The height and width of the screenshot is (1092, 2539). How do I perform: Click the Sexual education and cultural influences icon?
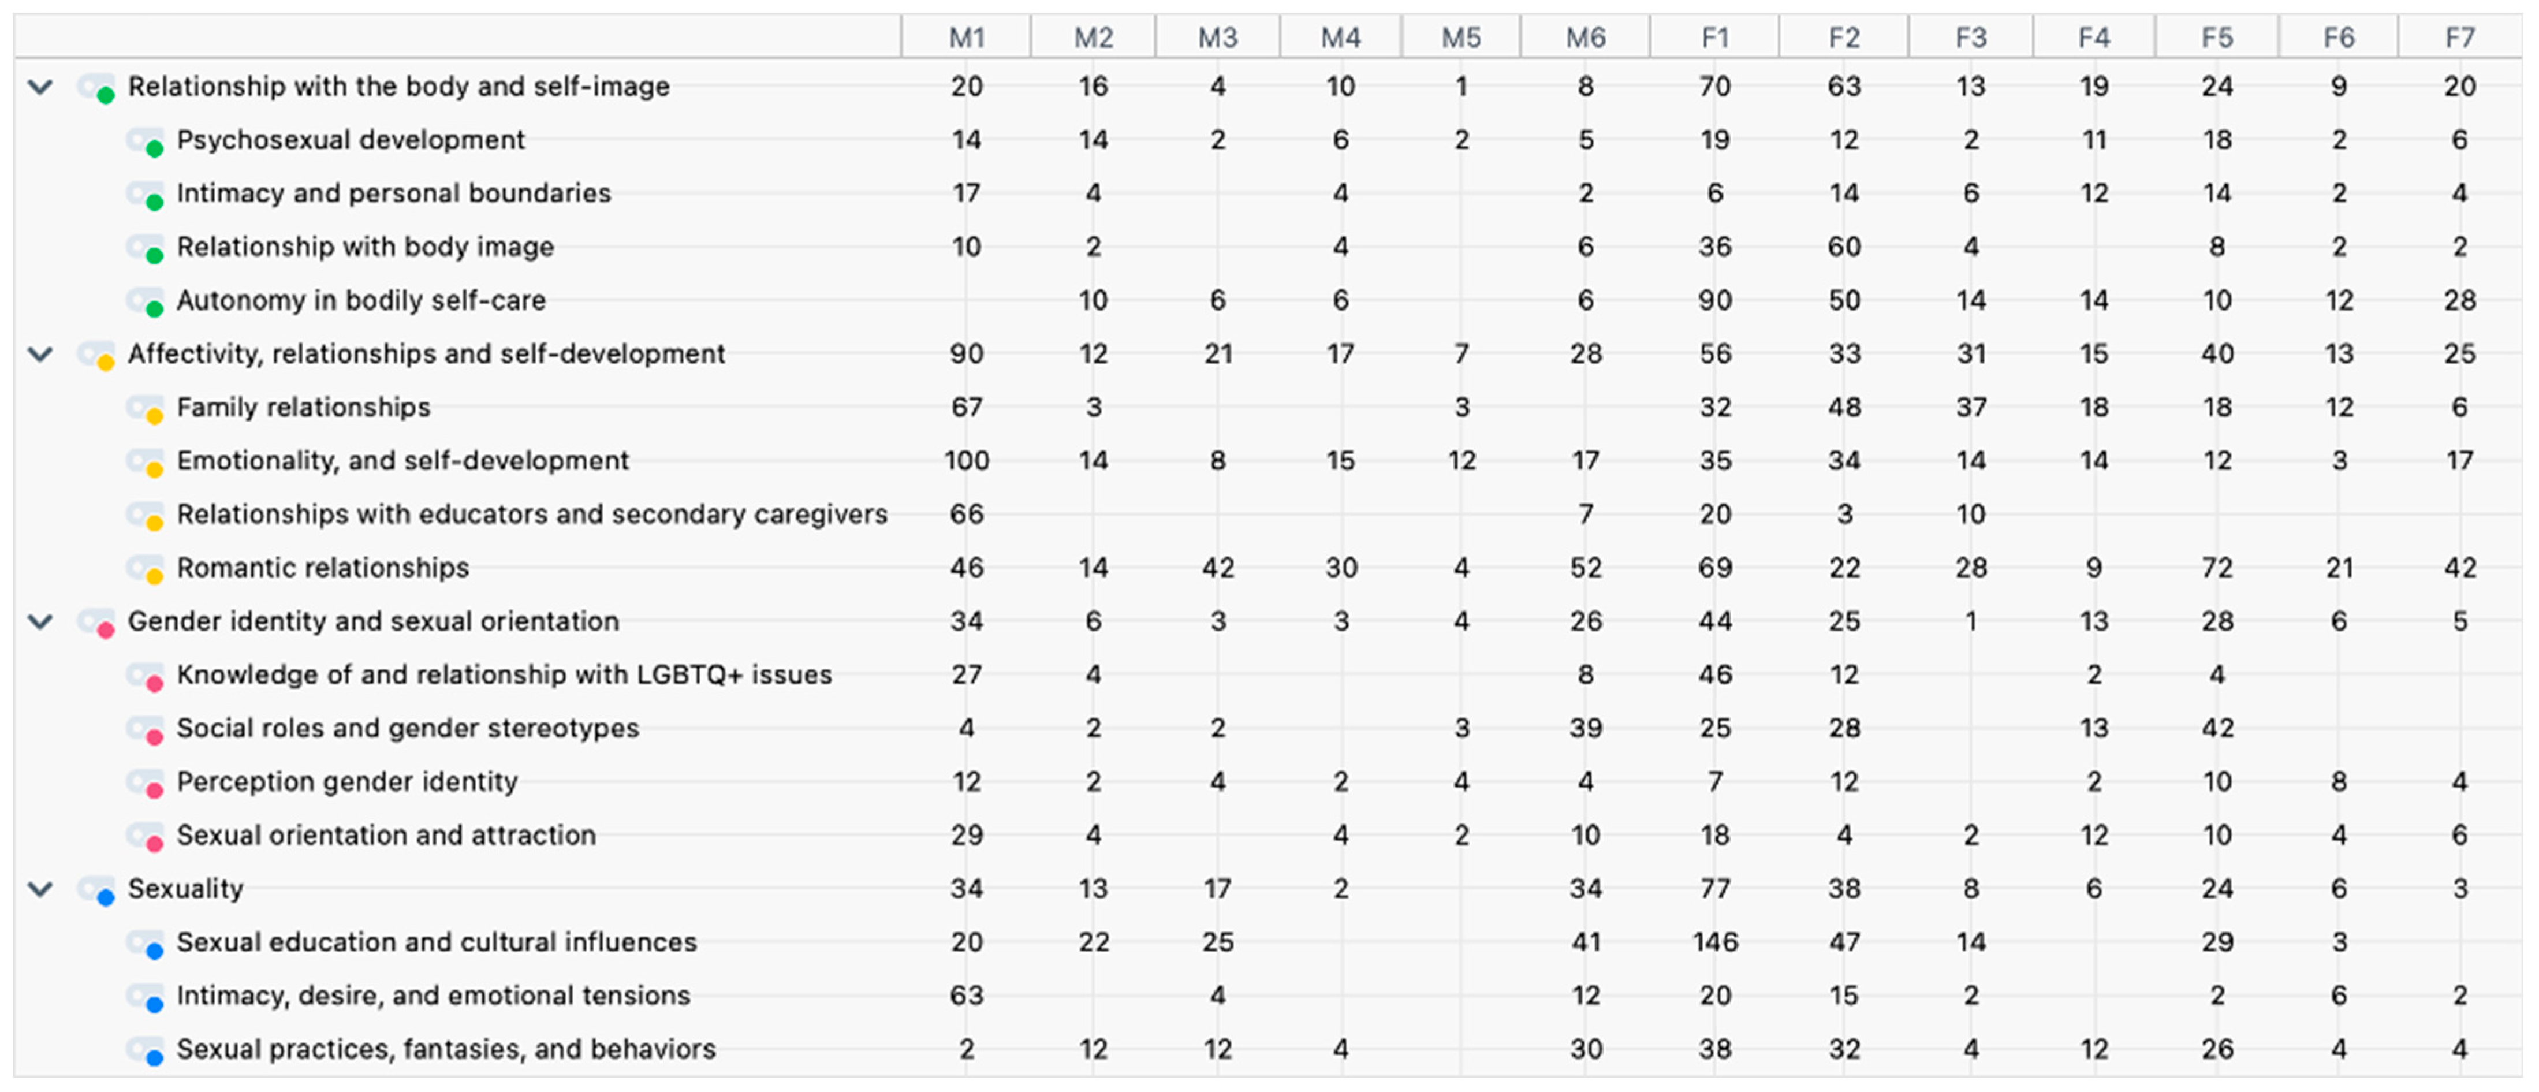(146, 943)
